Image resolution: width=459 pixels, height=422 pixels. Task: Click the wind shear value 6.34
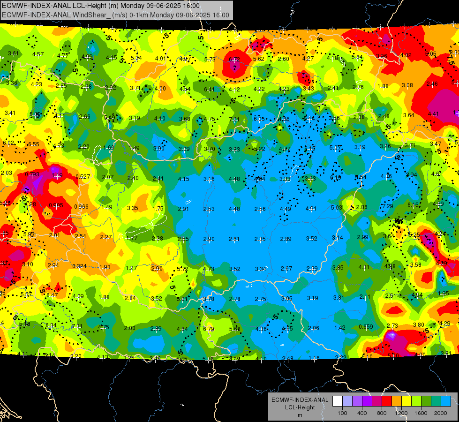tap(51, 325)
